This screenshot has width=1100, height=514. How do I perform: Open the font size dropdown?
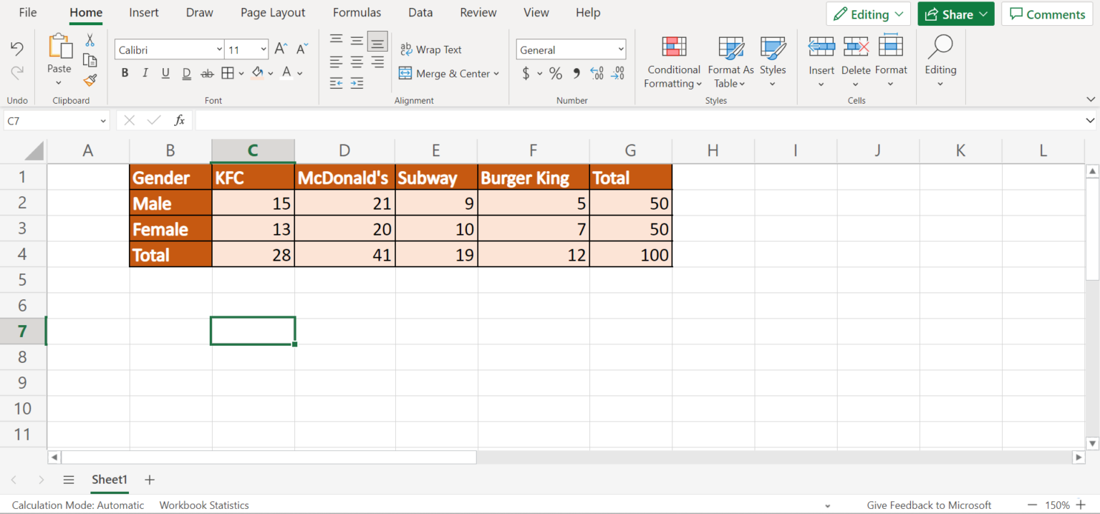coord(261,49)
